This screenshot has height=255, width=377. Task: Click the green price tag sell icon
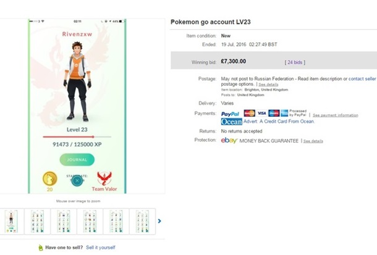pyautogui.click(x=40, y=248)
